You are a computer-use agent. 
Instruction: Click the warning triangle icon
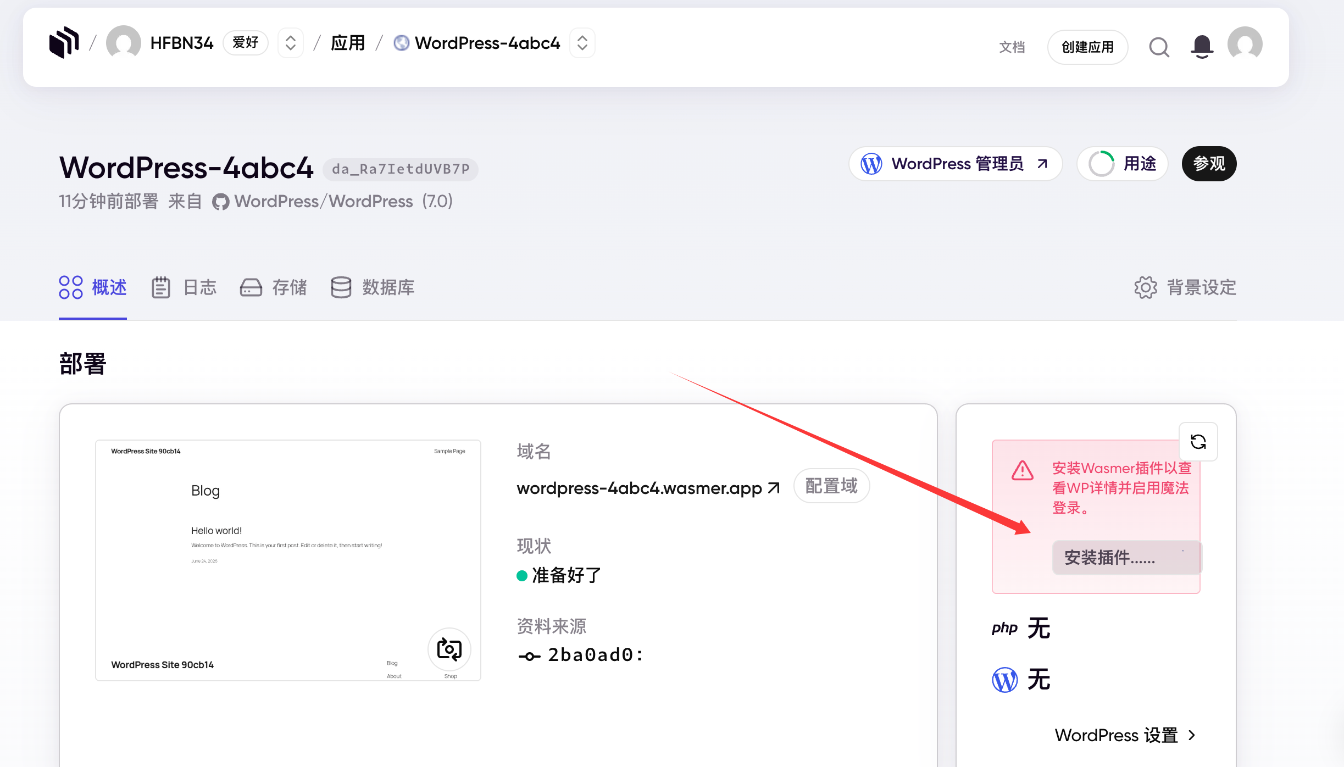(x=1023, y=471)
